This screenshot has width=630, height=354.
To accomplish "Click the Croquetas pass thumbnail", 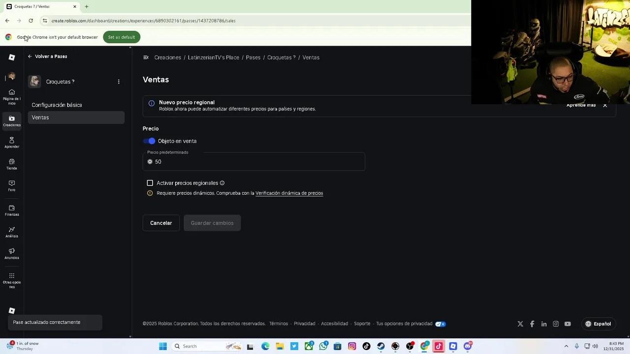I will 34,82.
